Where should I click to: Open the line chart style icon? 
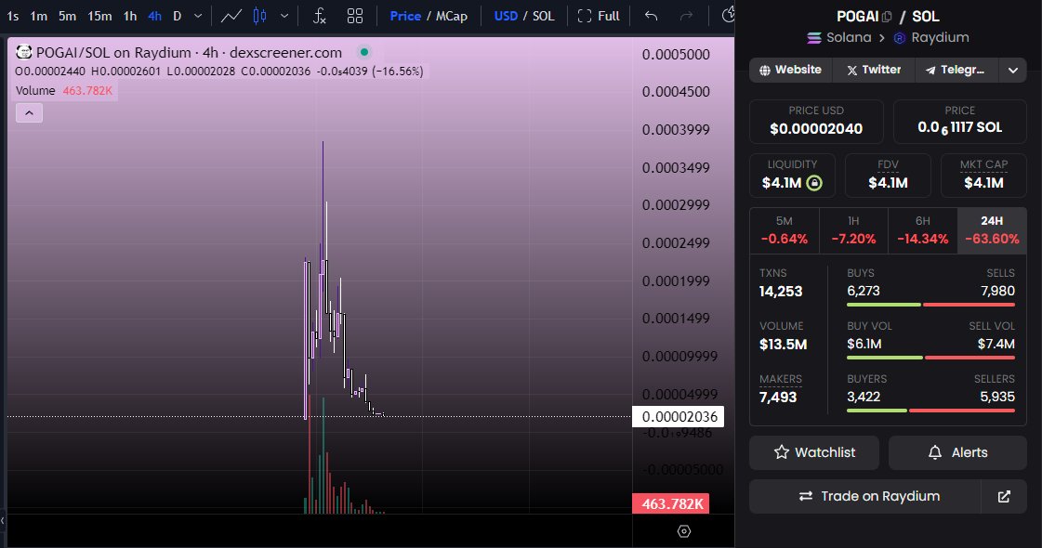(x=231, y=16)
